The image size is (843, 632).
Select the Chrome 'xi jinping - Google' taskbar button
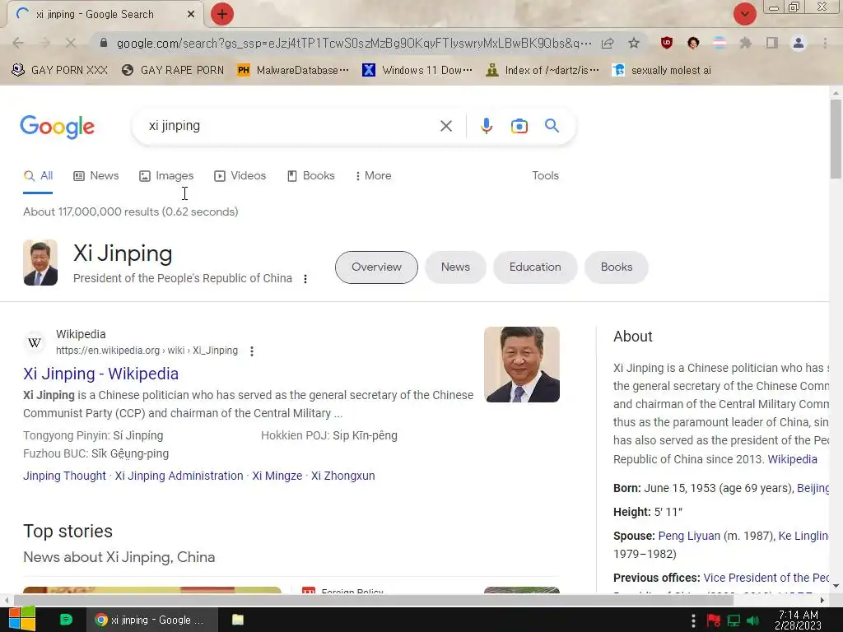(151, 620)
